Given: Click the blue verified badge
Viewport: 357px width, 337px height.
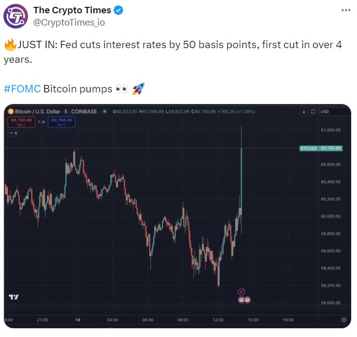Looking at the screenshot, I should coord(119,10).
